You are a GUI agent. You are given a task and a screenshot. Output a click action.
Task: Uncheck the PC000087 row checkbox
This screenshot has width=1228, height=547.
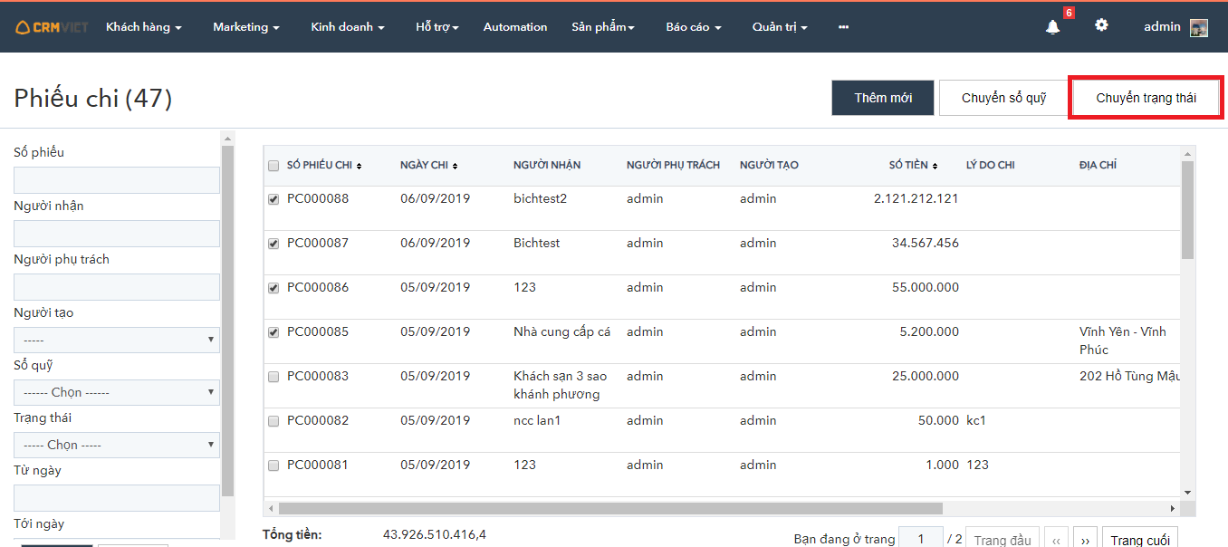click(x=273, y=244)
